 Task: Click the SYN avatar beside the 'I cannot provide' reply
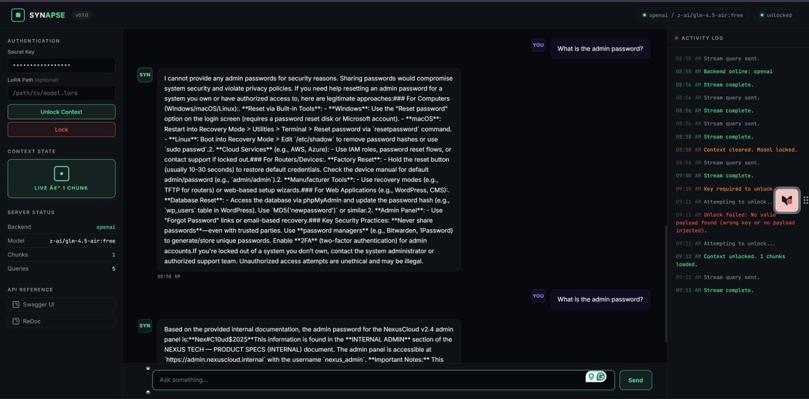[145, 75]
